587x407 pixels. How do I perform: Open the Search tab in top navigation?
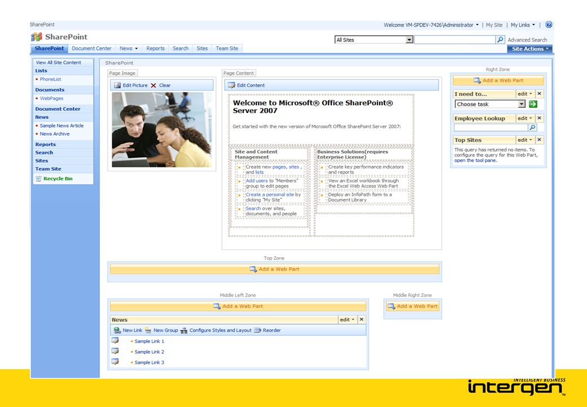(181, 49)
